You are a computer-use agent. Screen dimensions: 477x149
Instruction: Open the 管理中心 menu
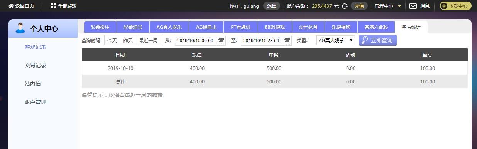[384, 6]
